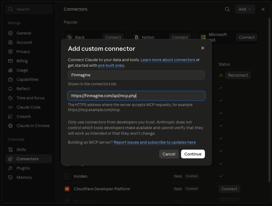This screenshot has width=272, height=206.
Task: Click the Billing card icon
Action: point(10,61)
